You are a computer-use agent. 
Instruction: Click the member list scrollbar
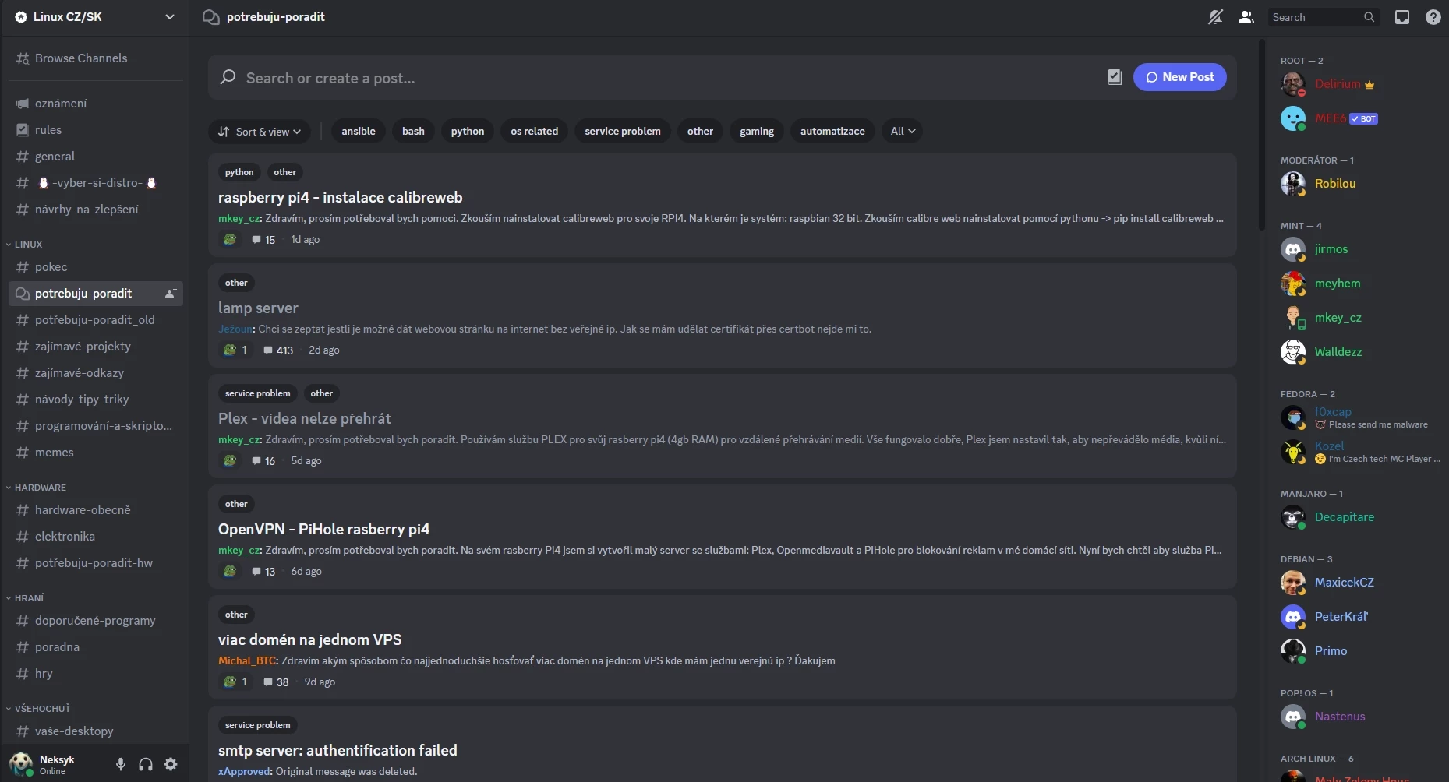(1262, 136)
